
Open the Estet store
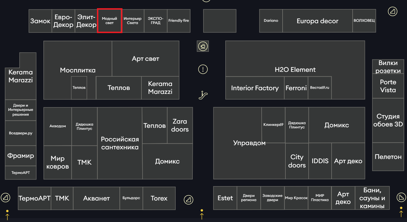(225, 198)
